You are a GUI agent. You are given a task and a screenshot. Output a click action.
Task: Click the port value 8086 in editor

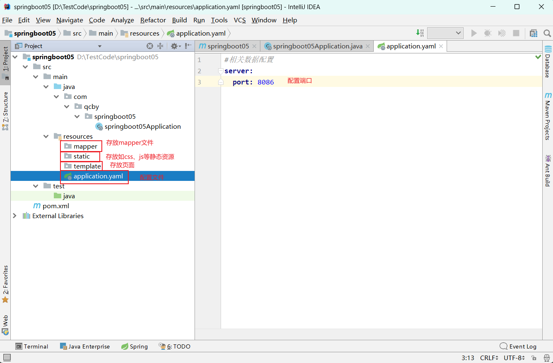(266, 82)
